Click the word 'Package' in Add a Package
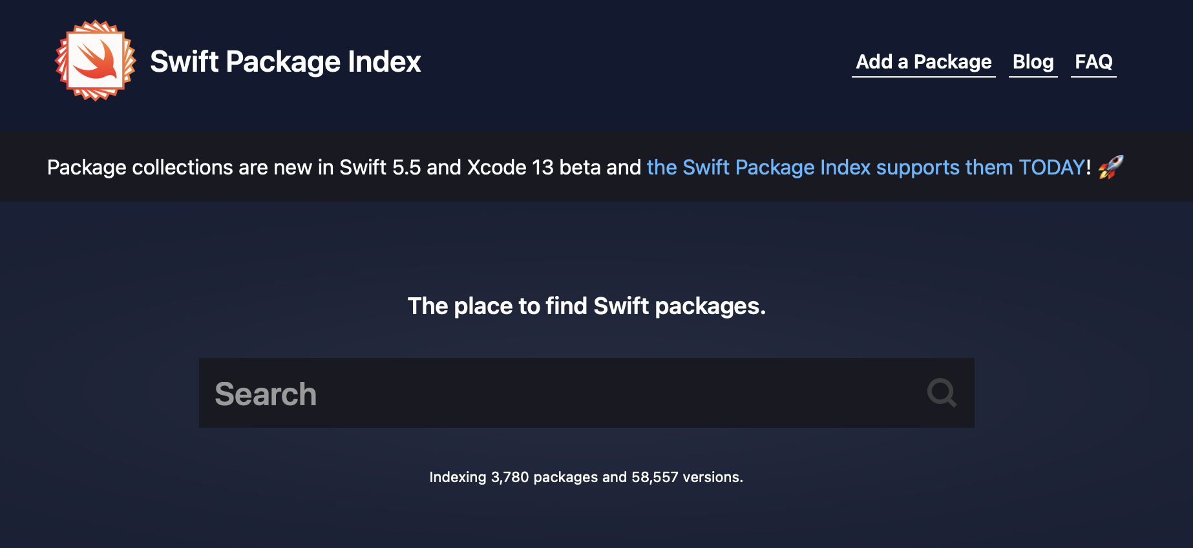The height and width of the screenshot is (548, 1193). tap(953, 62)
